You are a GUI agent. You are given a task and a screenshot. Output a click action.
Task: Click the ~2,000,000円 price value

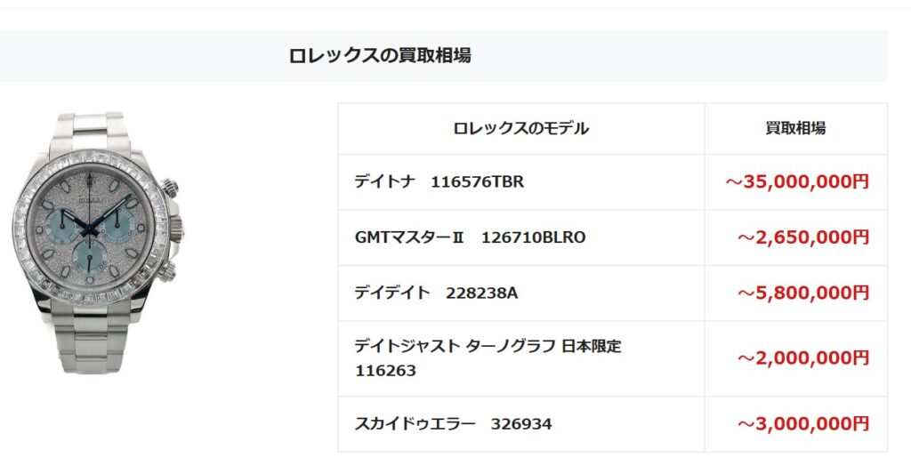tap(803, 358)
